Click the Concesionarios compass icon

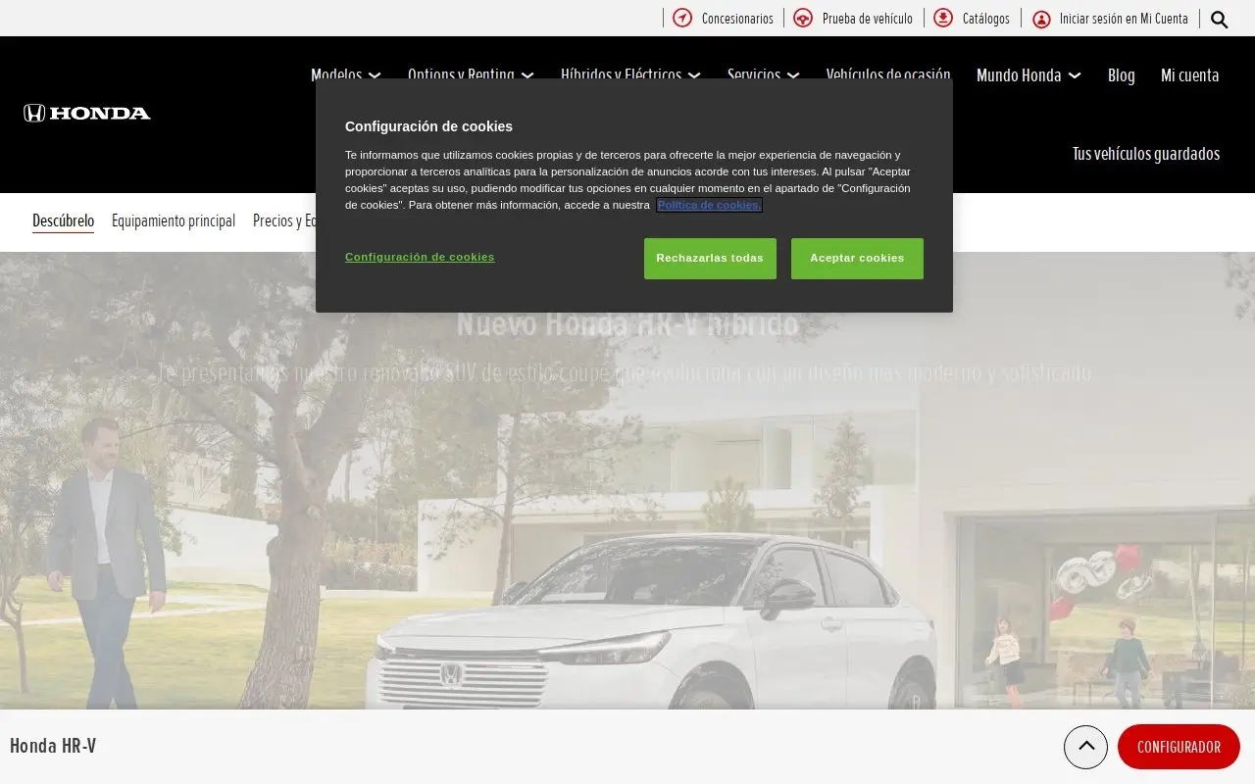(x=682, y=18)
